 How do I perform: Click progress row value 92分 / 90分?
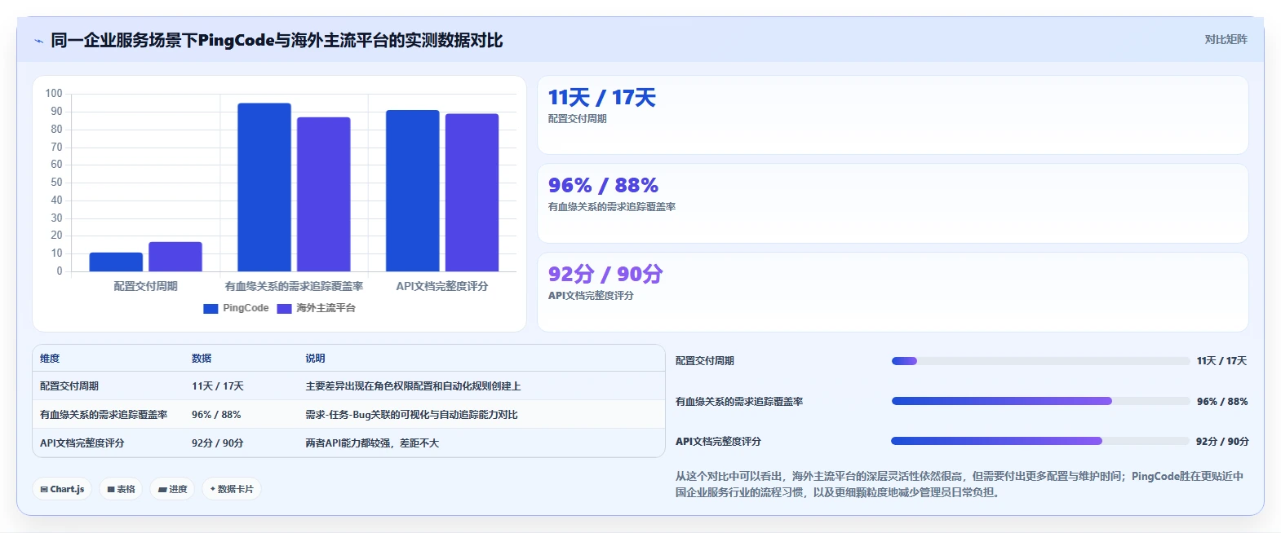tap(1222, 442)
